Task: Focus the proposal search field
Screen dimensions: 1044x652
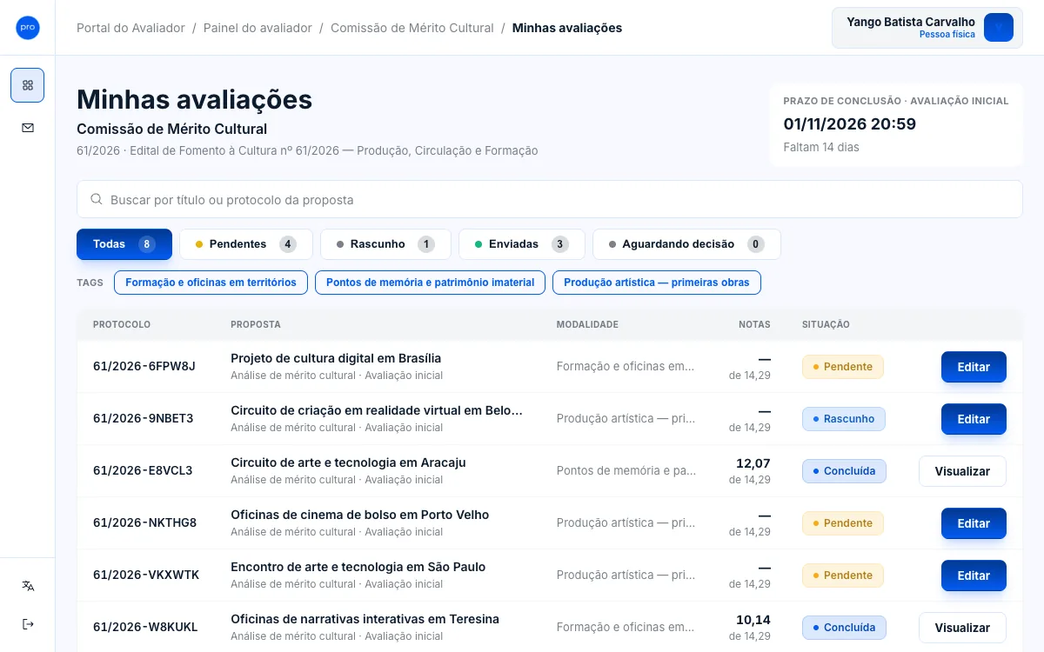Action: tap(550, 199)
